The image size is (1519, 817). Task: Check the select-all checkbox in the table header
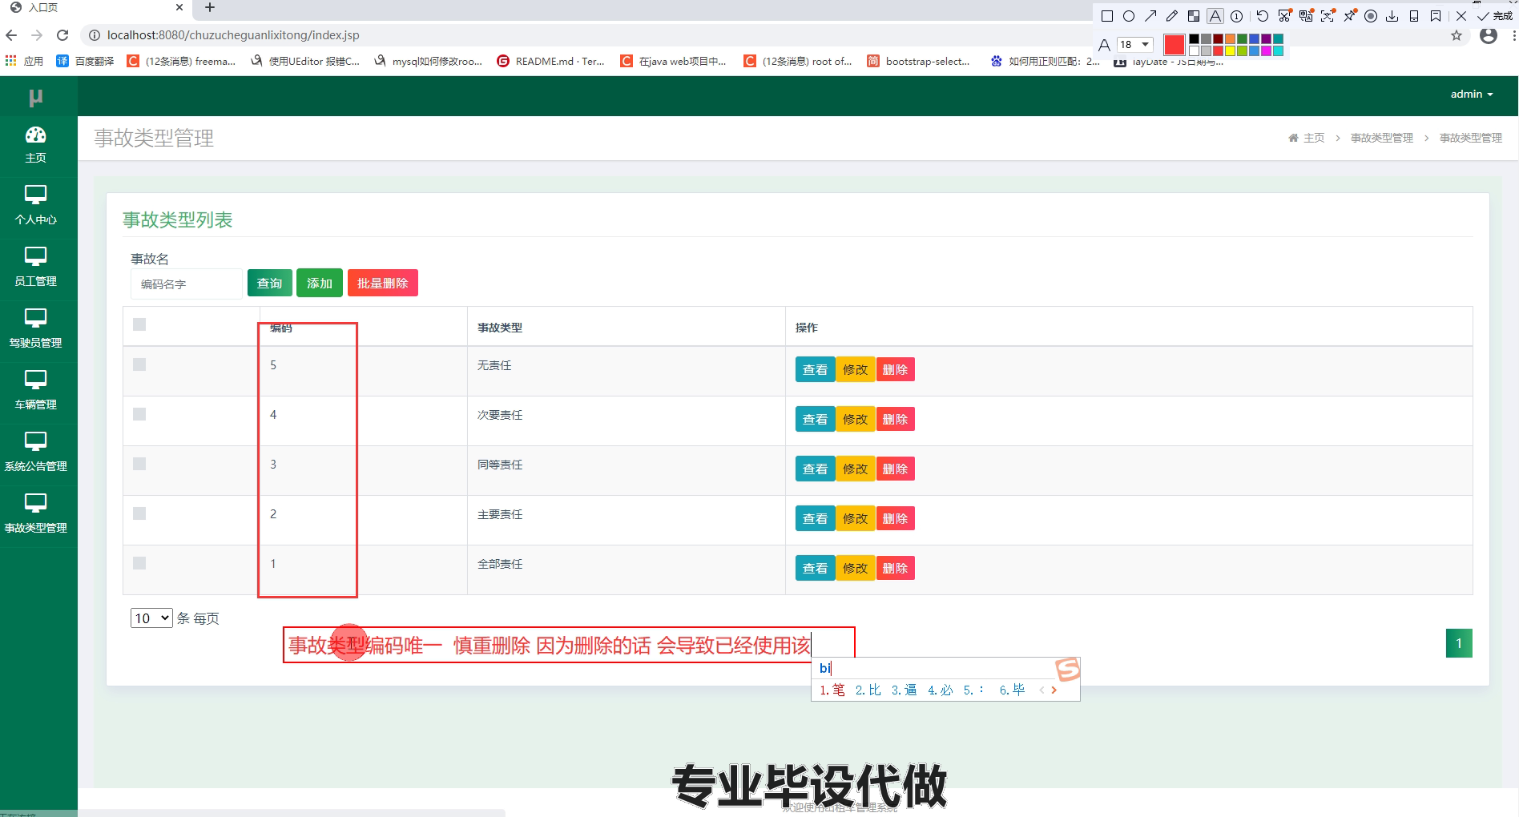pyautogui.click(x=139, y=324)
